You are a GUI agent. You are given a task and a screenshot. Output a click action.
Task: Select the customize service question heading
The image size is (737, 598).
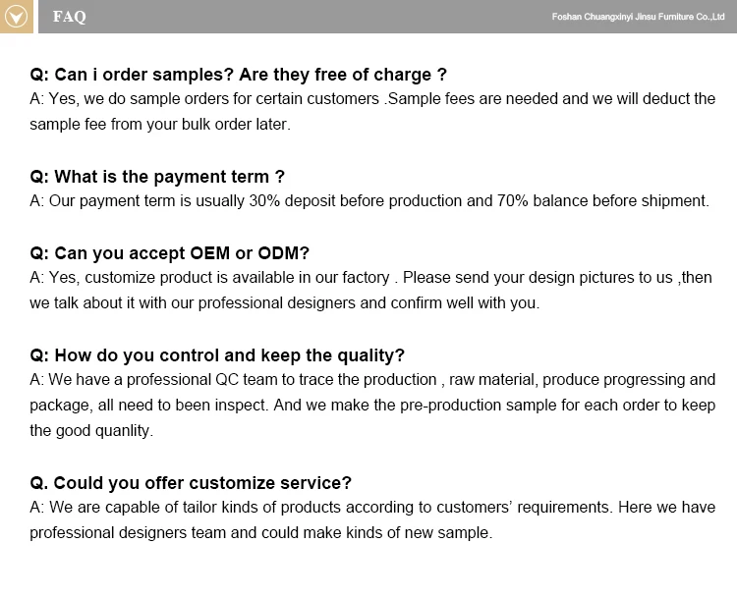tap(191, 483)
